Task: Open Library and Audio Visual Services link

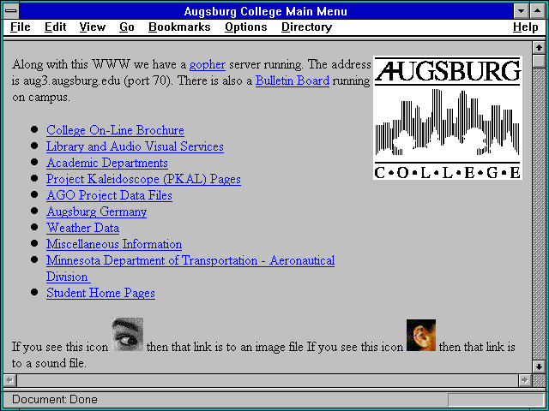Action: [135, 146]
